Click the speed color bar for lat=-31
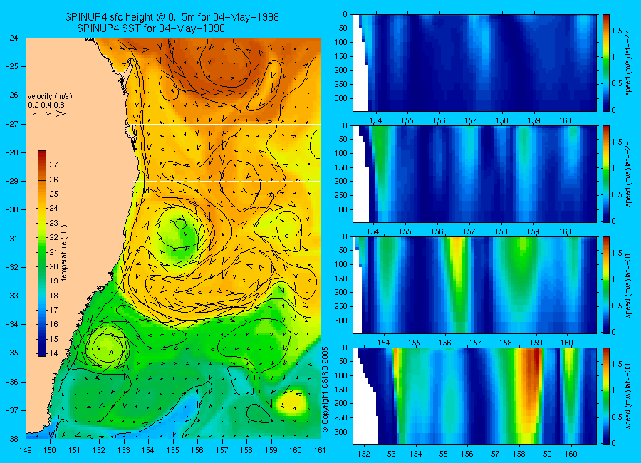This screenshot has height=463, width=641. click(x=606, y=285)
